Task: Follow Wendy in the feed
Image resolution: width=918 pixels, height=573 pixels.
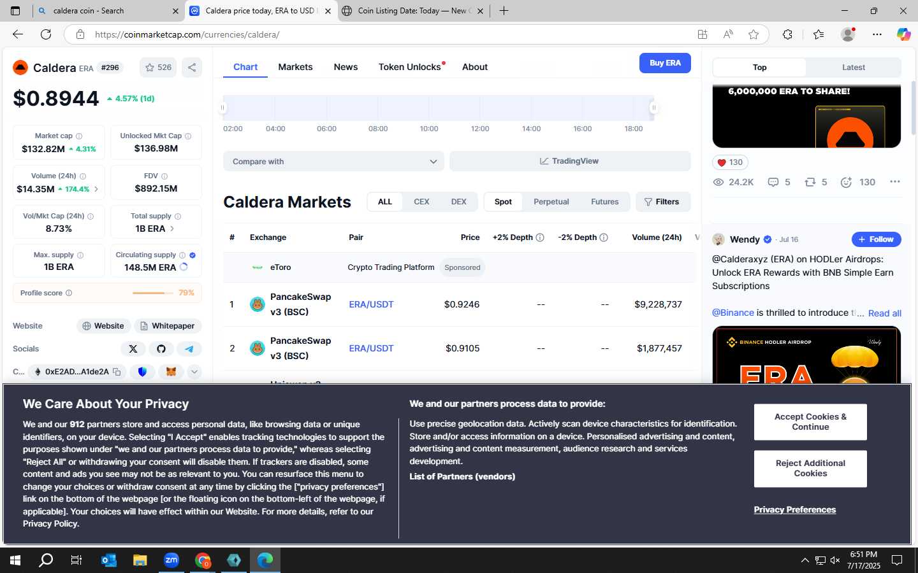Action: pyautogui.click(x=876, y=239)
